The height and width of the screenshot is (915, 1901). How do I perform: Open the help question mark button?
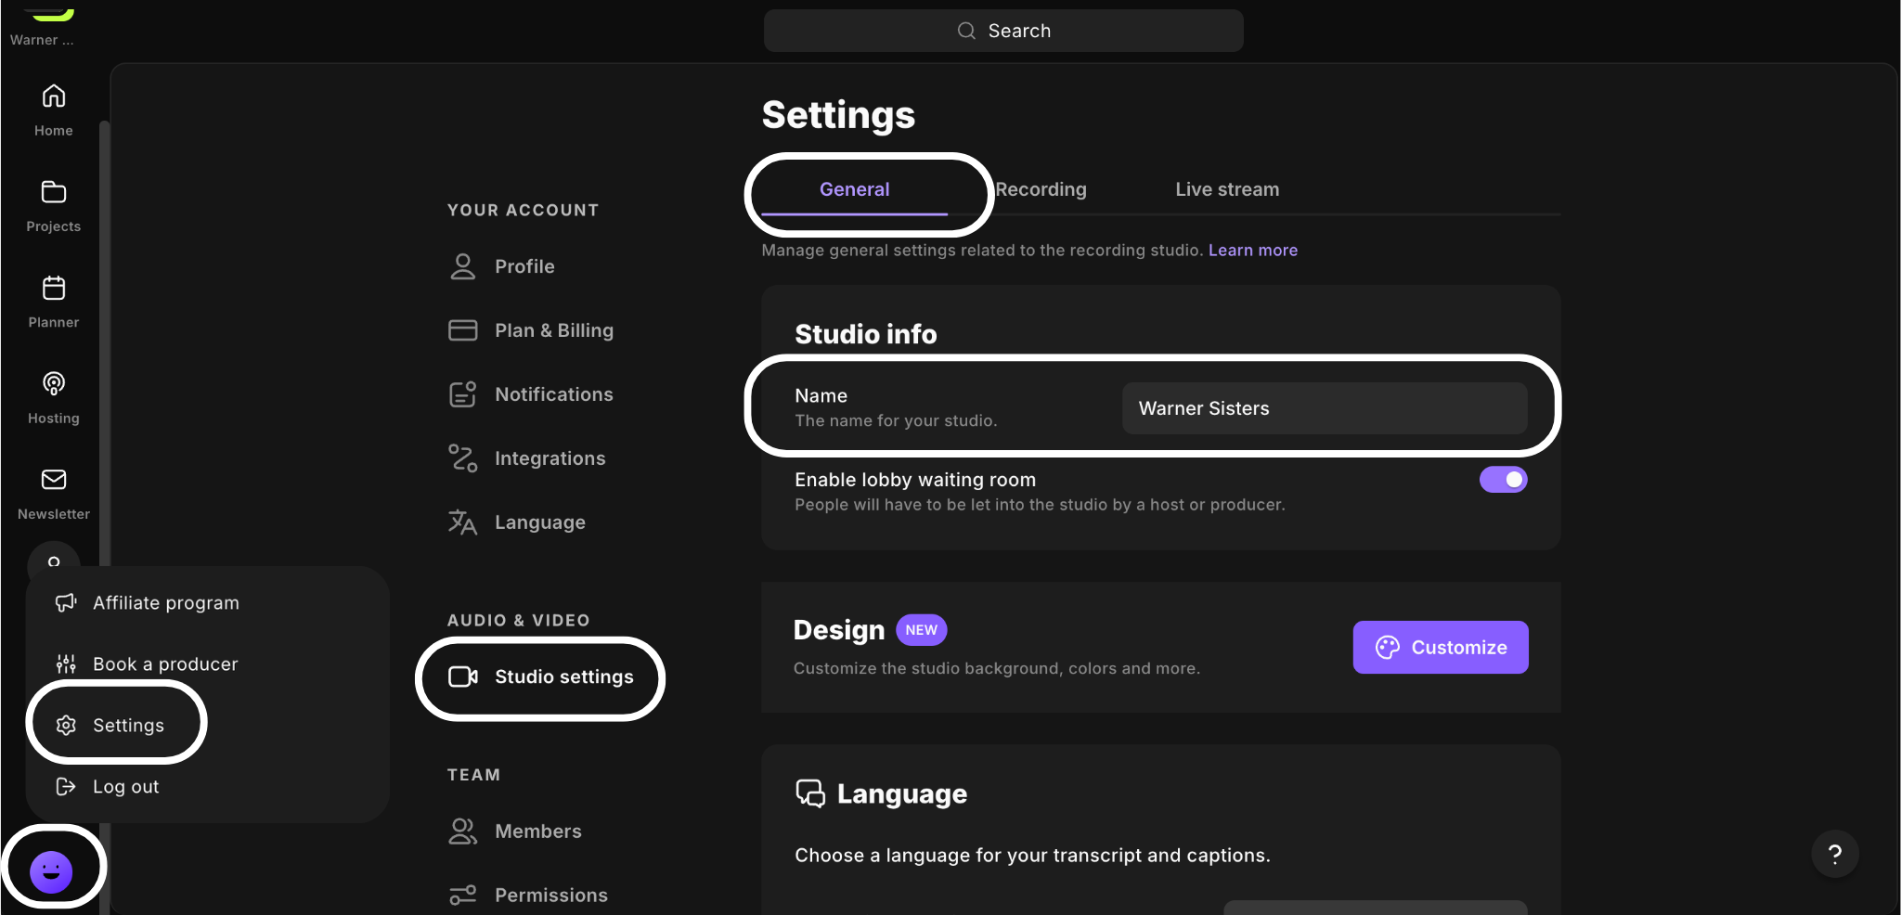1834,854
